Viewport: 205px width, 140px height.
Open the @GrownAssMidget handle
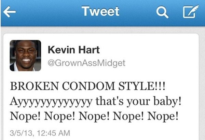tap(86, 63)
